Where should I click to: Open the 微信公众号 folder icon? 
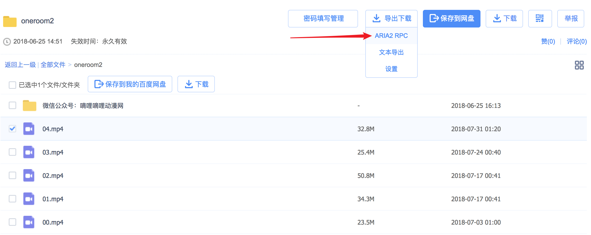click(x=29, y=106)
